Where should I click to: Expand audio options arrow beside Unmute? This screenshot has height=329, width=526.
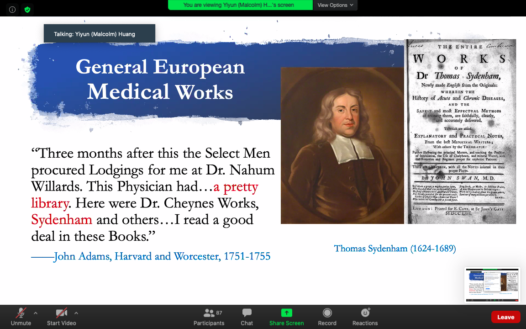click(36, 313)
